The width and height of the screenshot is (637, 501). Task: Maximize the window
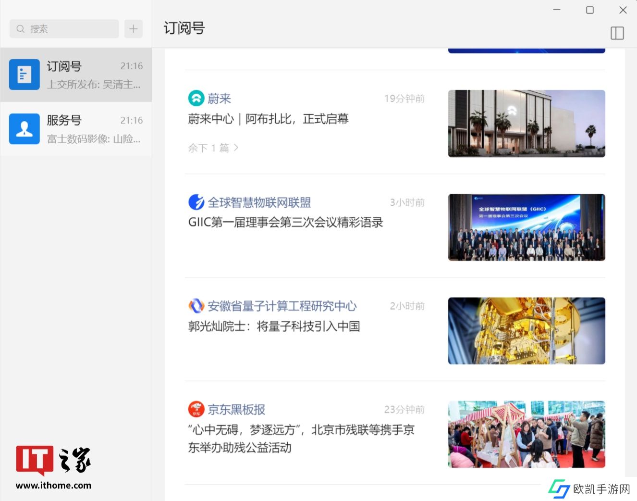coord(589,10)
